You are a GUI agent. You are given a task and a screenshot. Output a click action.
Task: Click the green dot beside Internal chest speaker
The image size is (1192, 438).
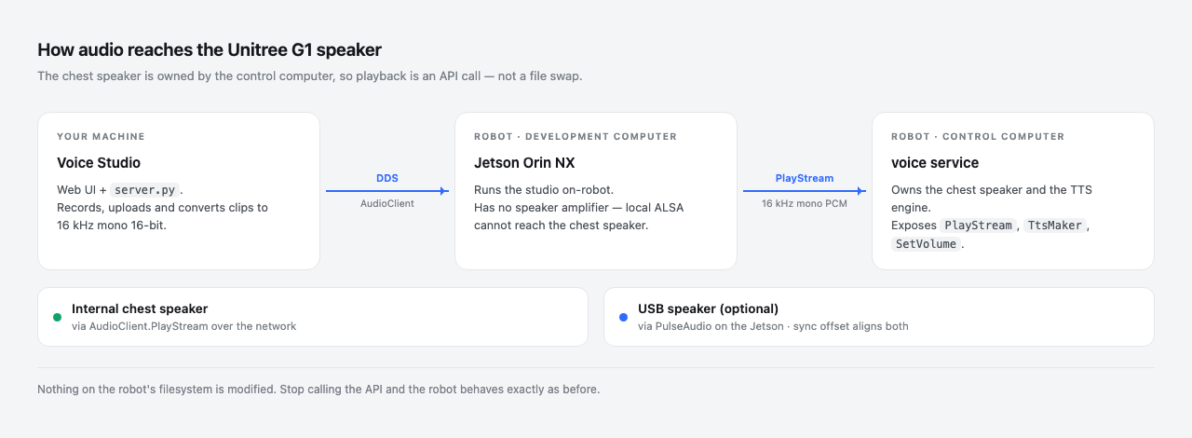[x=57, y=317]
